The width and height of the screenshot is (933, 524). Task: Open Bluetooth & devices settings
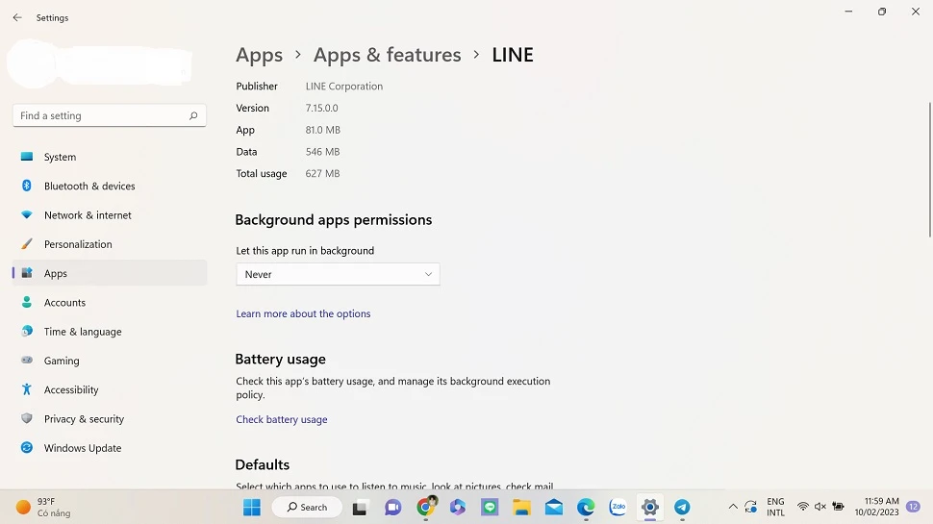(x=89, y=186)
